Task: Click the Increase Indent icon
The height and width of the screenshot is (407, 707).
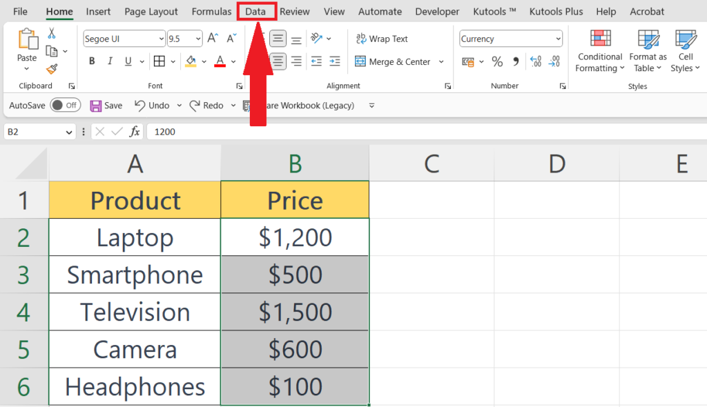Action: (335, 62)
